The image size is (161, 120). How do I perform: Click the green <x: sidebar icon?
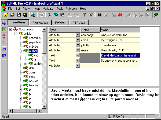[x=4, y=42]
